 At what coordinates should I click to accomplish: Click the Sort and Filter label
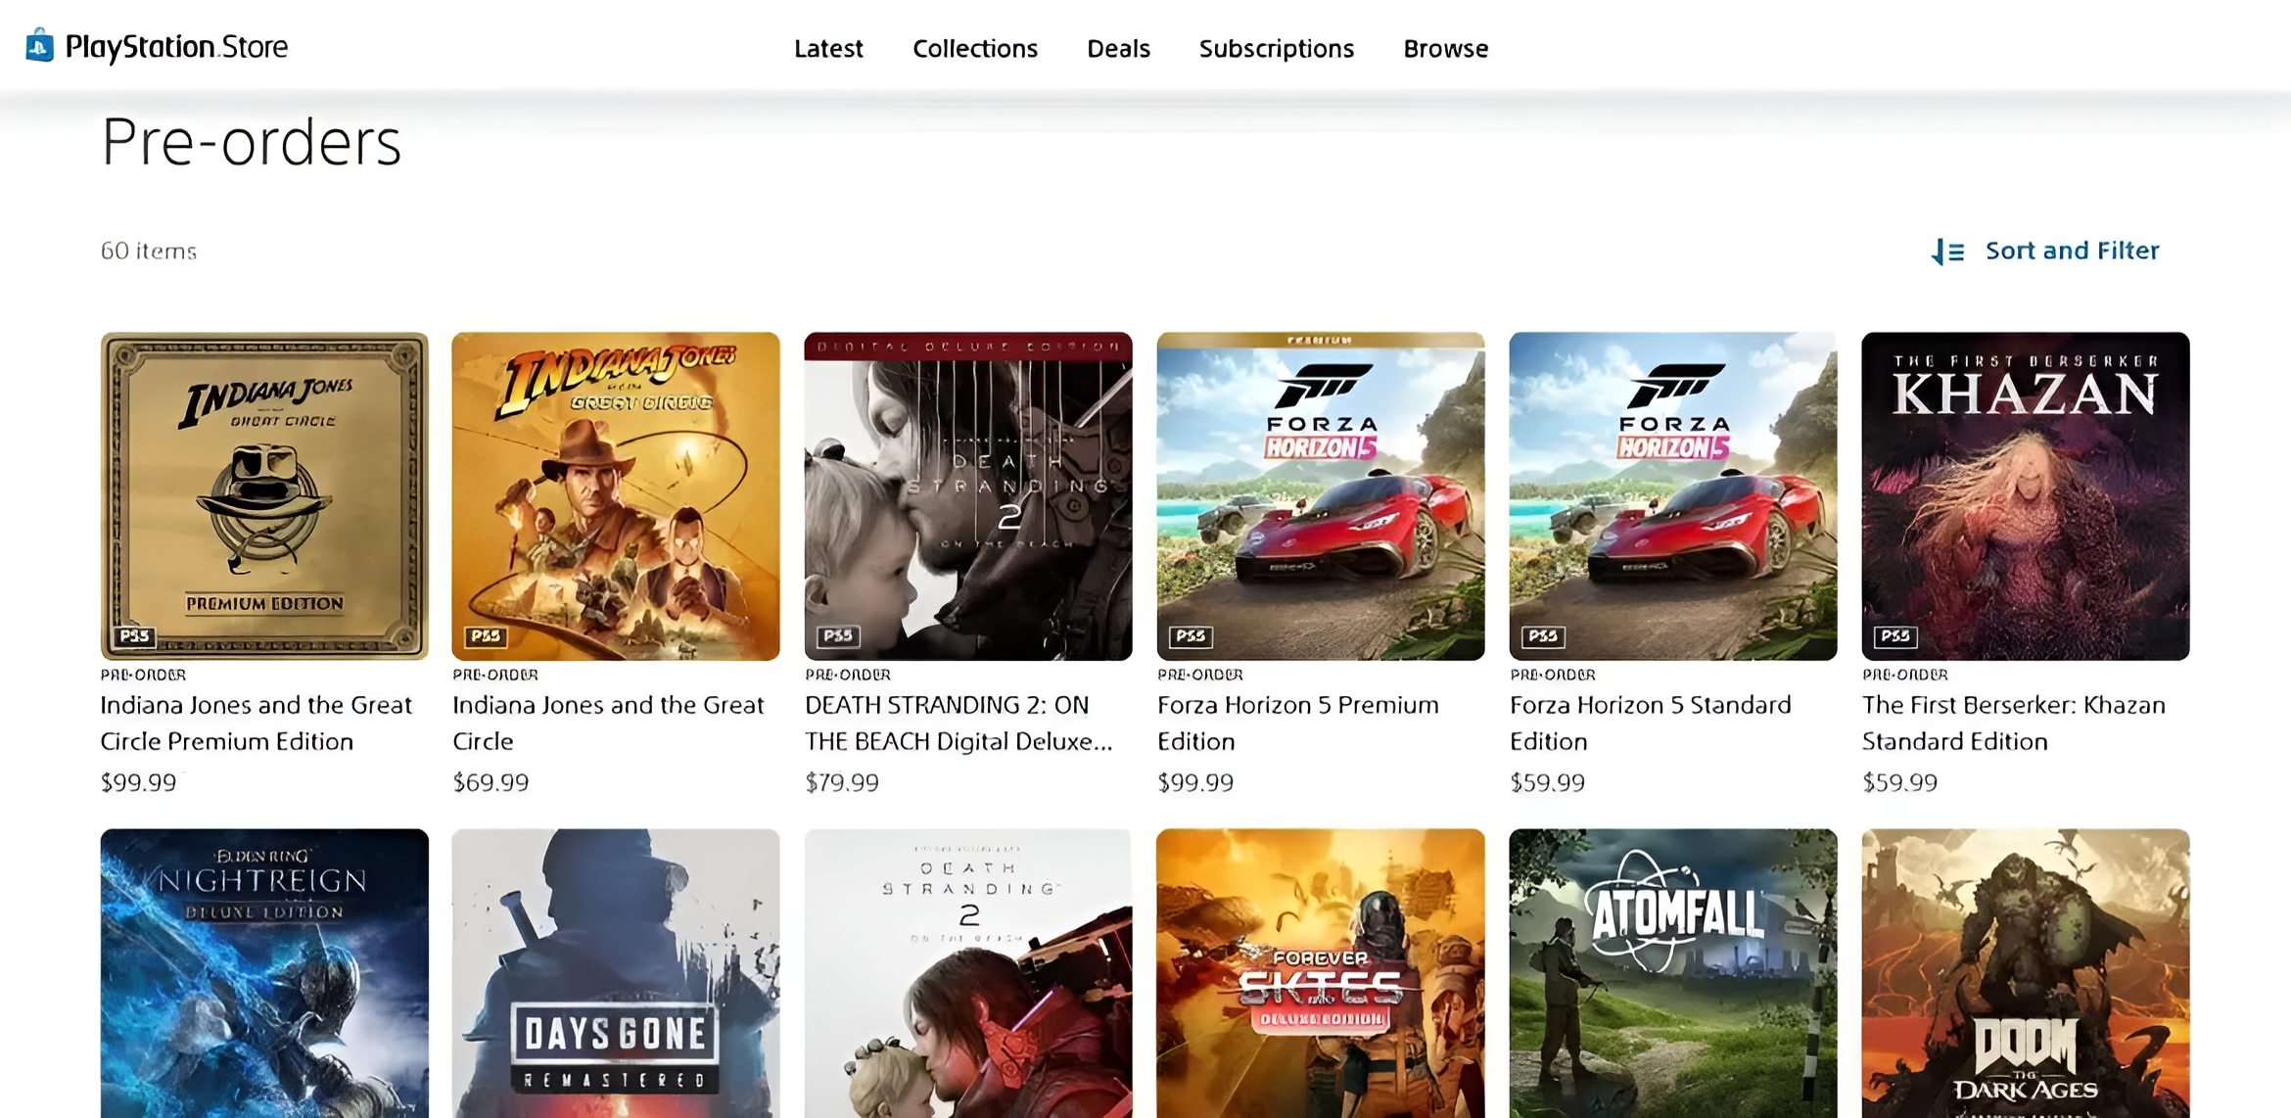[x=2072, y=251]
